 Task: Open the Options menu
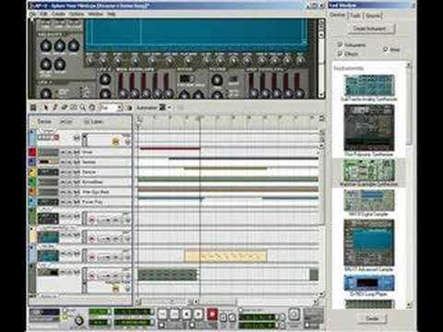(76, 14)
